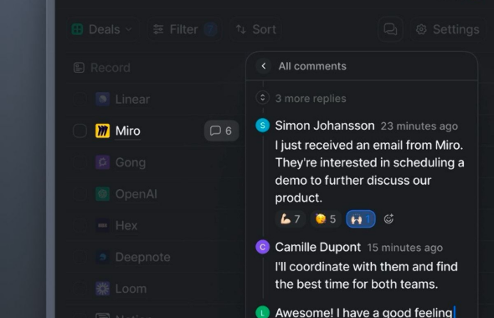Image resolution: width=494 pixels, height=318 pixels.
Task: Toggle the raised hands reaction showing 1
Action: [x=361, y=218]
